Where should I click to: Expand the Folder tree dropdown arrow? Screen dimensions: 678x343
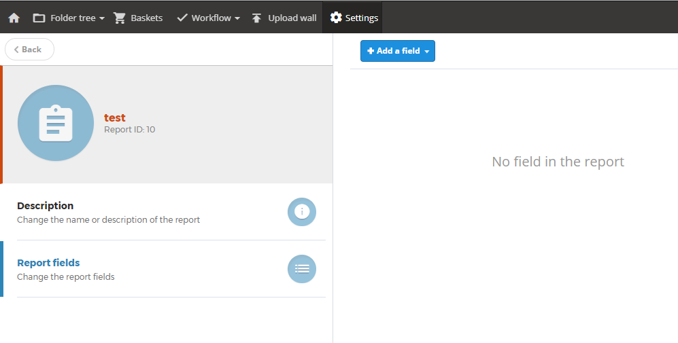pyautogui.click(x=101, y=18)
